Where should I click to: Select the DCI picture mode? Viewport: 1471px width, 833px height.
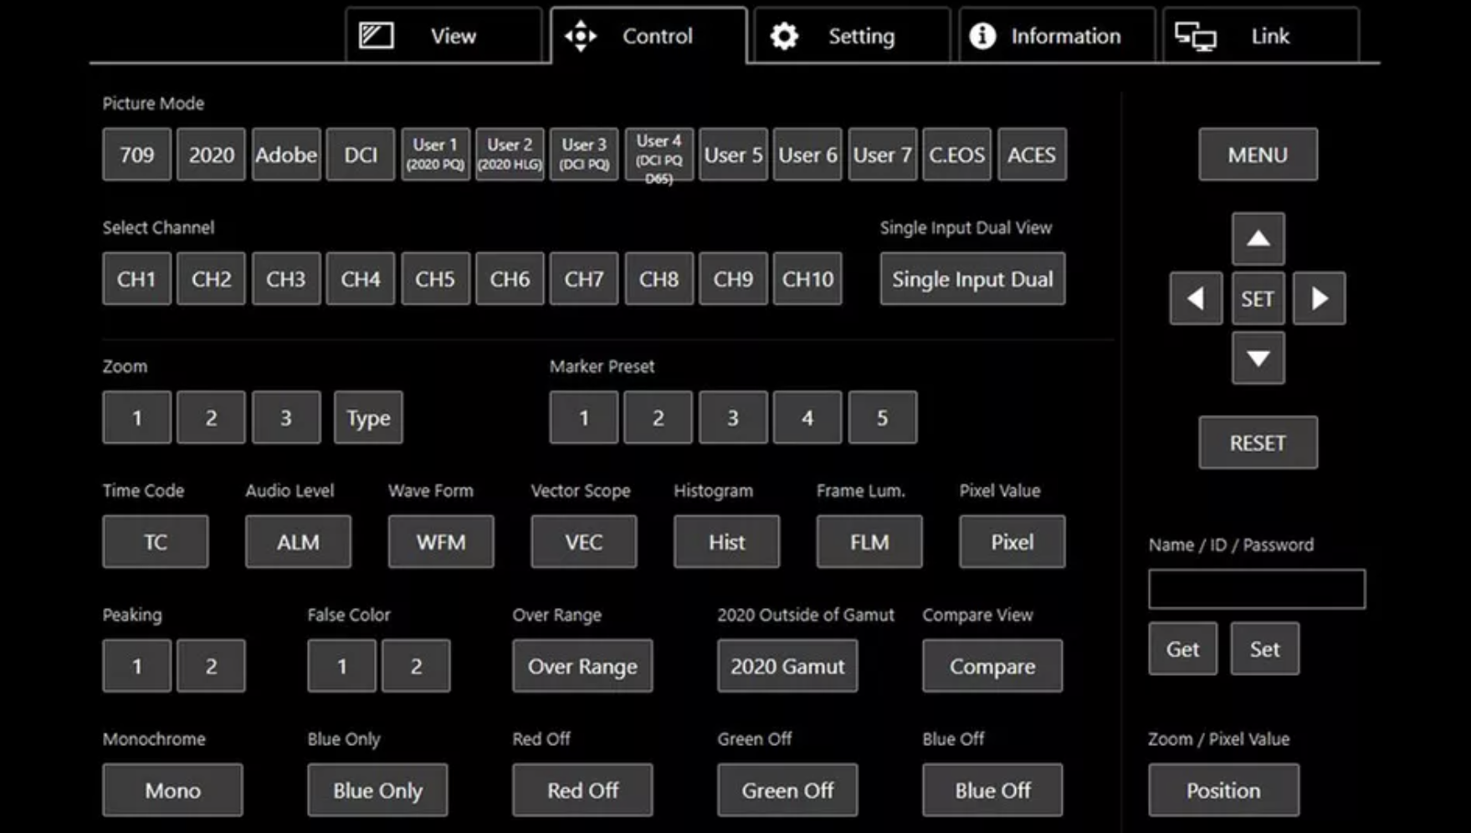pyautogui.click(x=361, y=155)
